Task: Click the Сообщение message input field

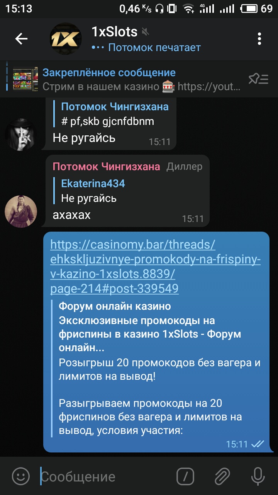Action: [104, 476]
